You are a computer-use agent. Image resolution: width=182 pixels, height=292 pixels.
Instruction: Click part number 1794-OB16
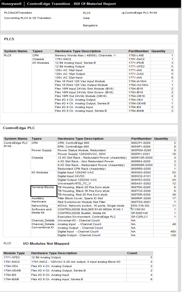coord(136,96)
